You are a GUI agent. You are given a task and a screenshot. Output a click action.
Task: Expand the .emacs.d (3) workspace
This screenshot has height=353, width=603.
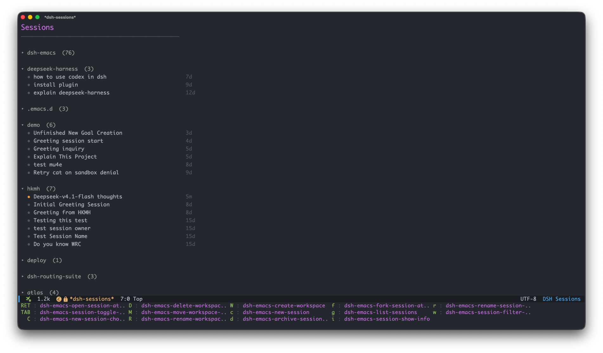(x=23, y=109)
